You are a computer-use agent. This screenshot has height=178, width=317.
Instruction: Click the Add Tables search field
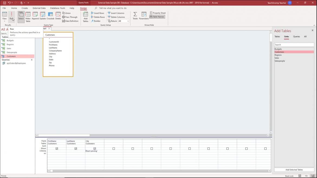294,45
